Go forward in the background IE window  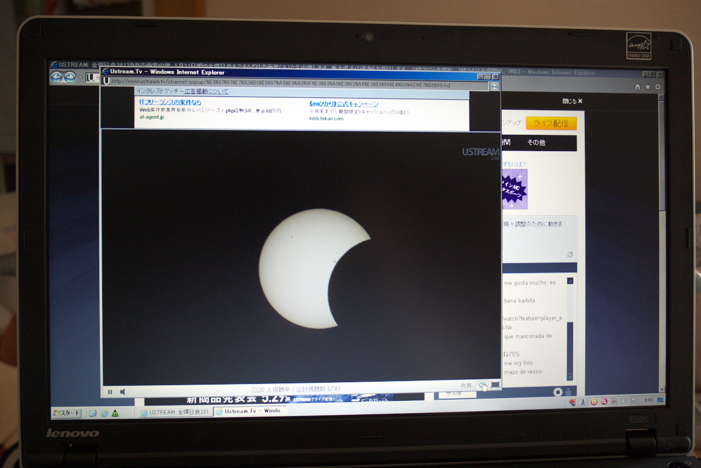(x=70, y=77)
